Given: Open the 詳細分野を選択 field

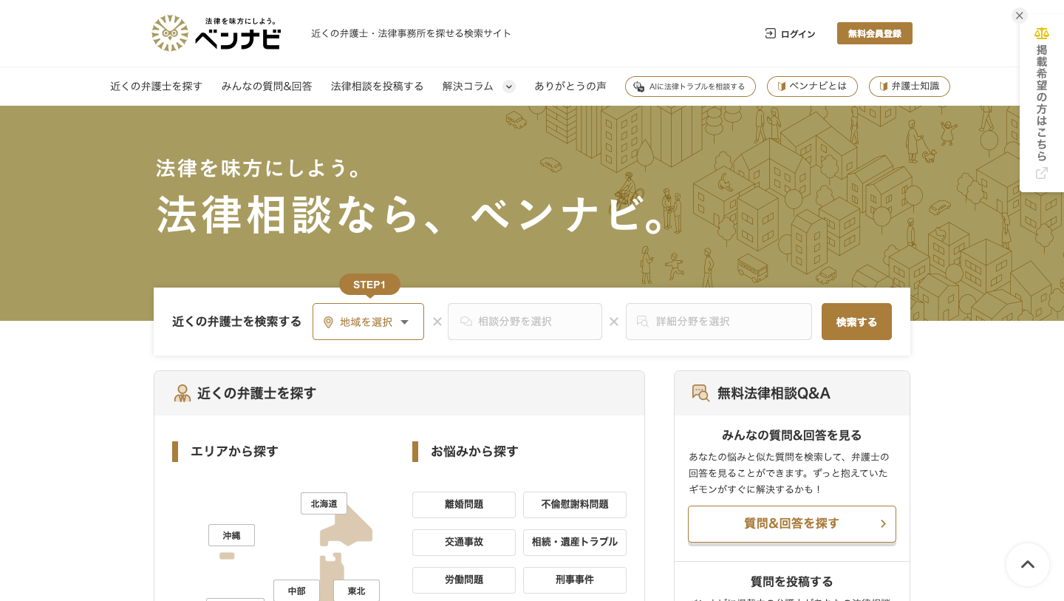Looking at the screenshot, I should pos(718,322).
